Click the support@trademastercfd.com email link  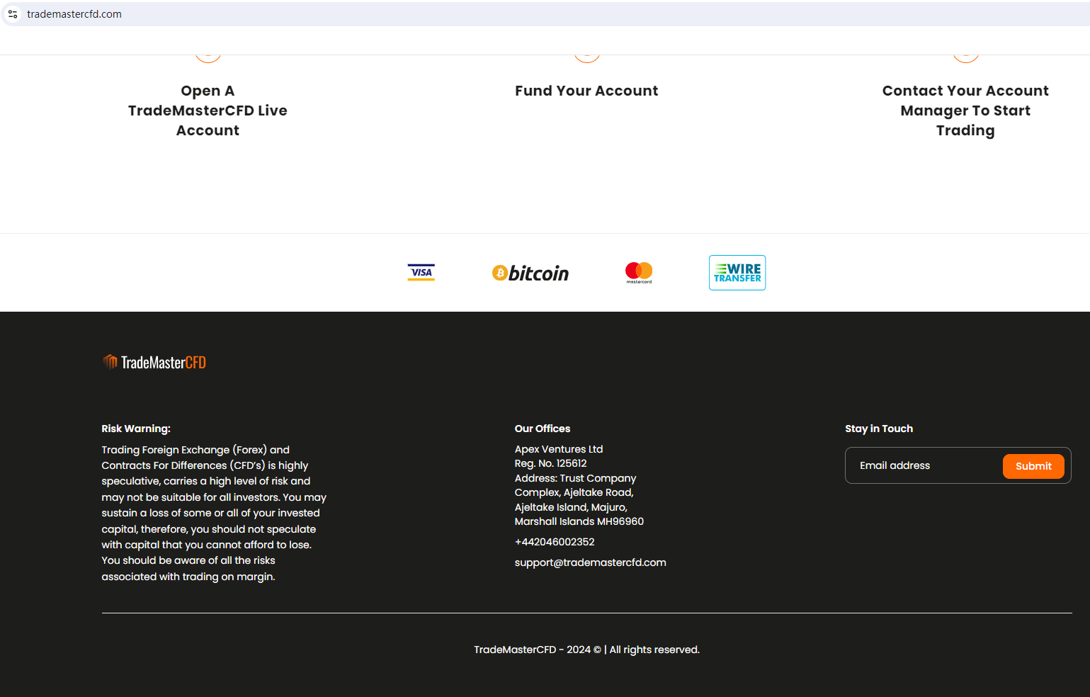(591, 562)
